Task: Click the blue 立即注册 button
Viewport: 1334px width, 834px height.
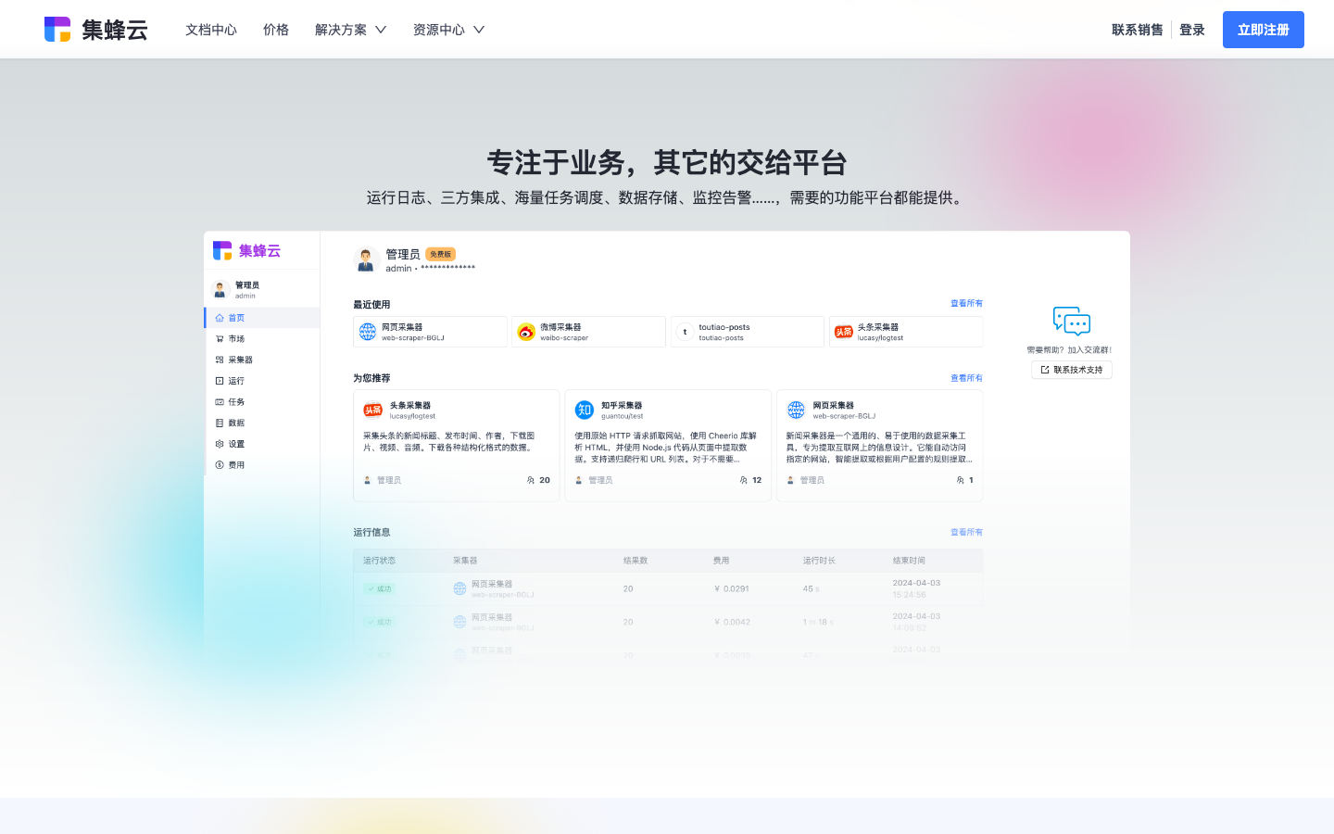Action: [1264, 30]
